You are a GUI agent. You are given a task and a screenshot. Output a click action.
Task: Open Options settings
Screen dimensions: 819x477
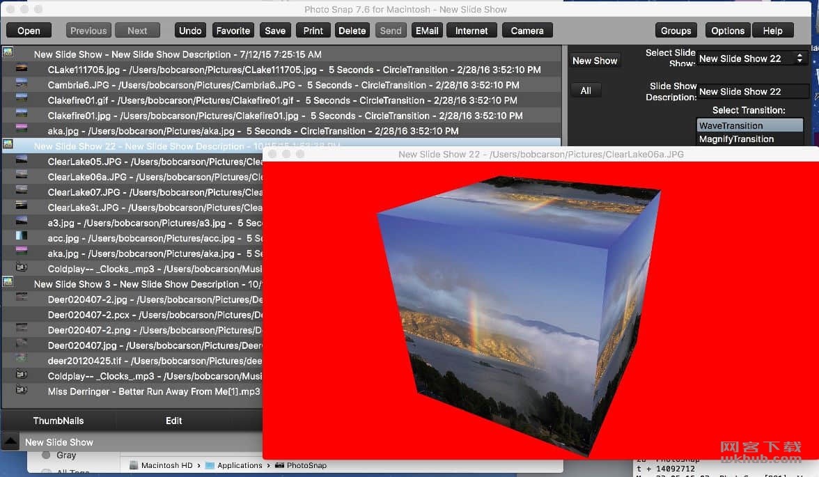(x=728, y=31)
